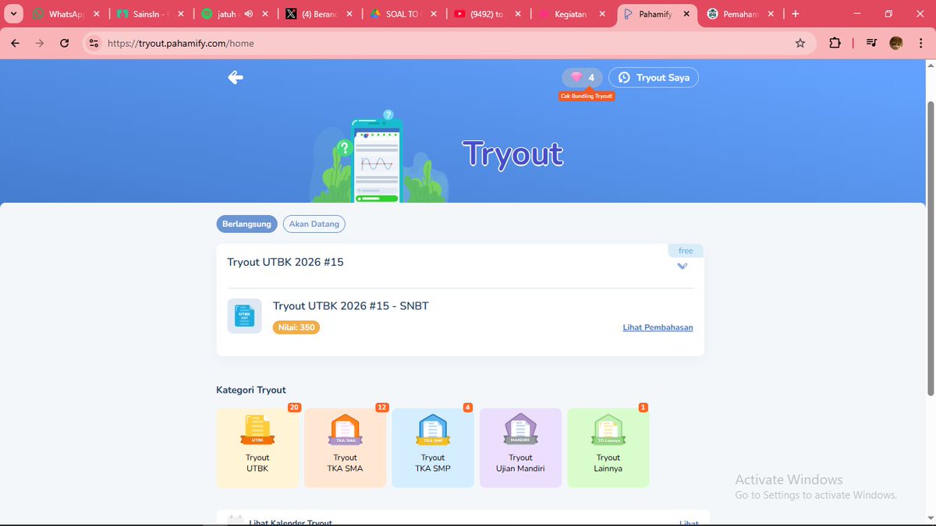Select the Berlangsung filter
The image size is (936, 526).
click(x=246, y=224)
